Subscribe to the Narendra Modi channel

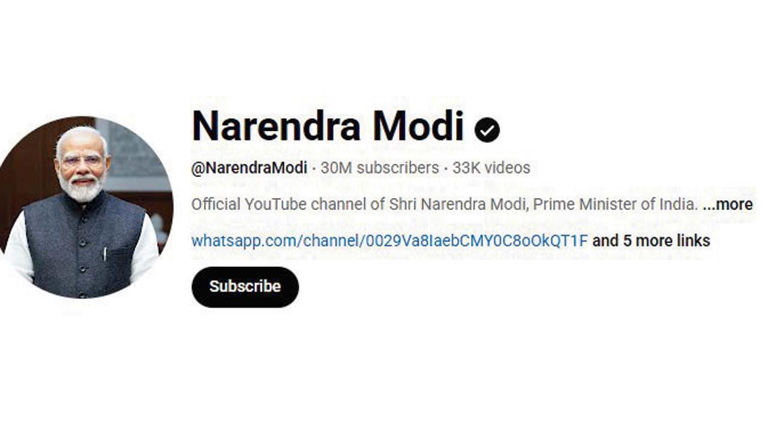pos(245,287)
